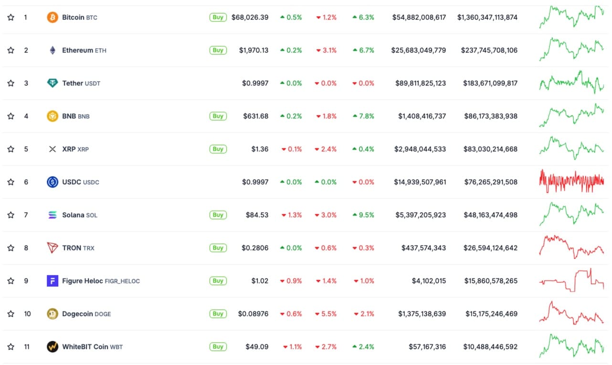Click the Solana logo icon
Viewport: 612px width, 365px height.
[52, 215]
